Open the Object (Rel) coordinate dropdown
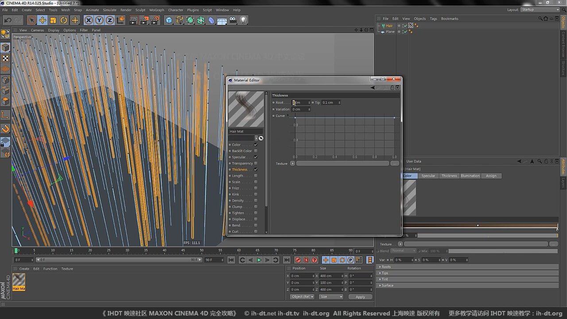This screenshot has height=319, width=567. pos(302,297)
